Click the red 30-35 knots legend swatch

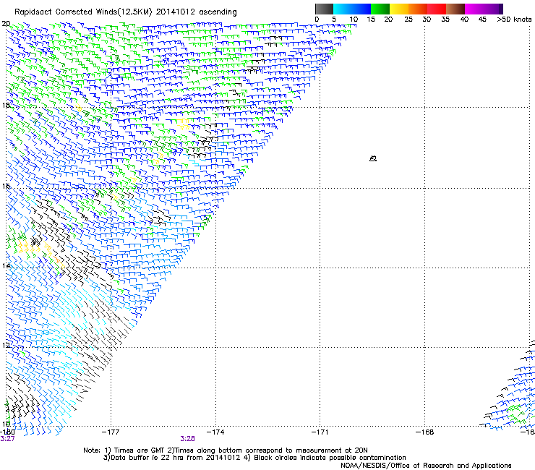[437, 9]
